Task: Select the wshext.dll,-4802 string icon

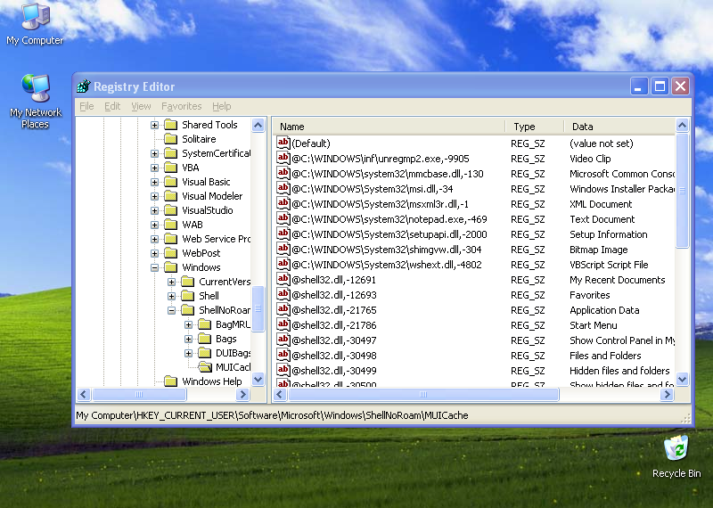Action: pos(283,264)
